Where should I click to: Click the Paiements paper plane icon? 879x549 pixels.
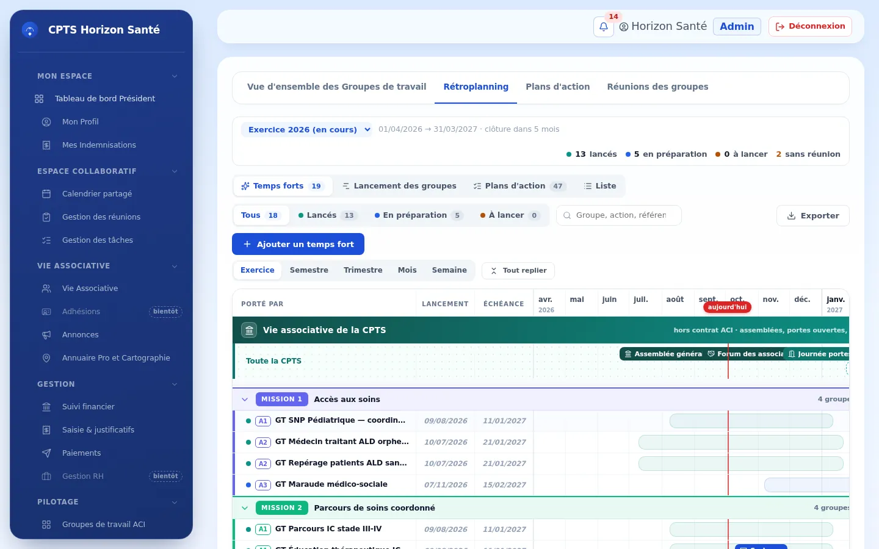click(46, 453)
